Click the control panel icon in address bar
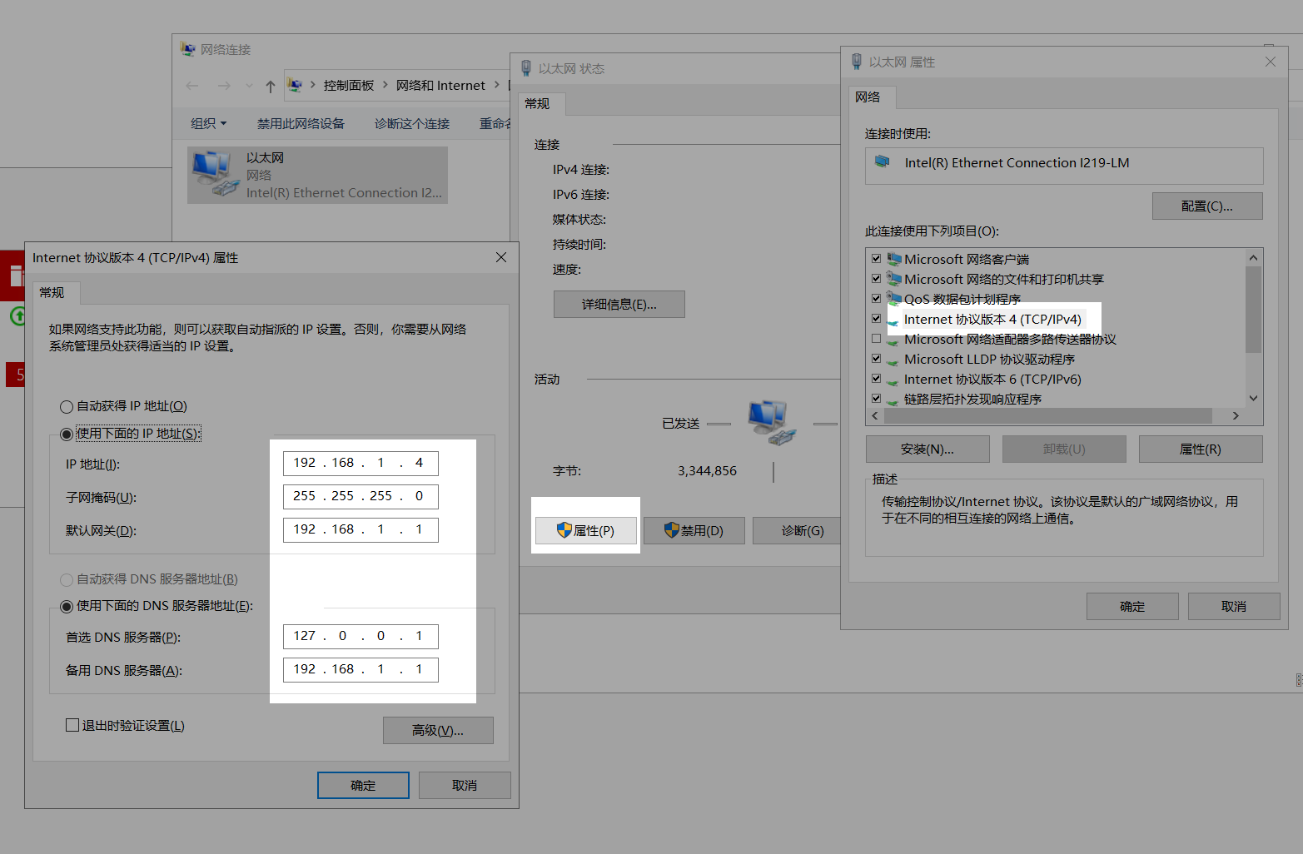 tap(295, 85)
